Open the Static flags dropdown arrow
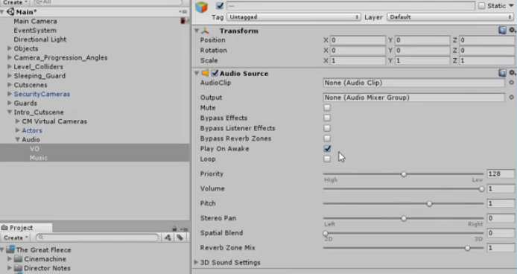517x274 pixels. [x=511, y=6]
